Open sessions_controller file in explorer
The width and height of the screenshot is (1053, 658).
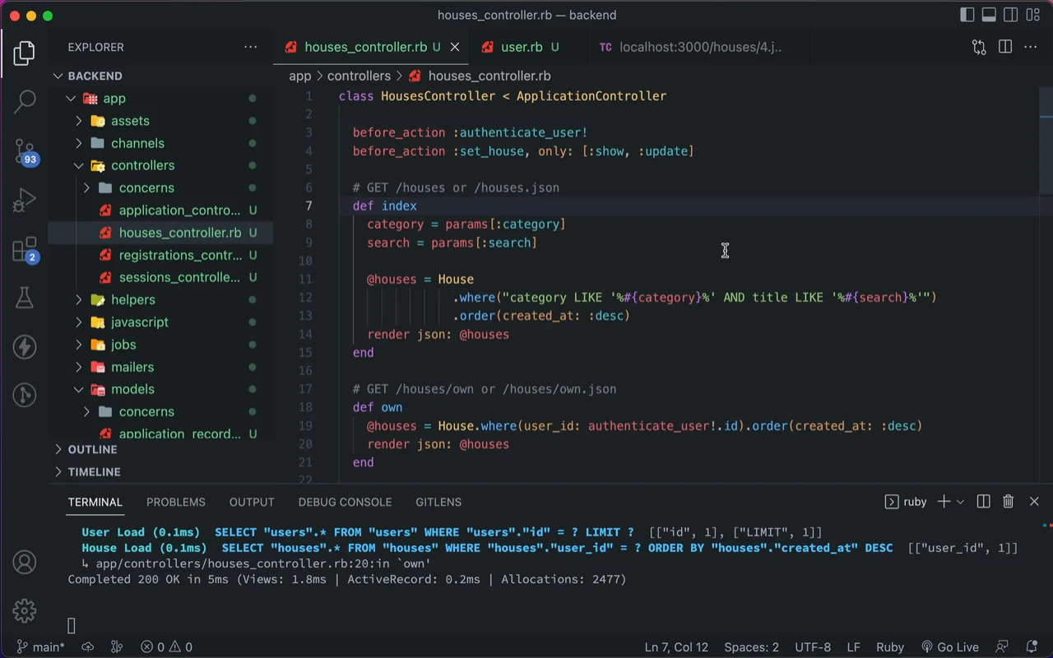click(160, 278)
